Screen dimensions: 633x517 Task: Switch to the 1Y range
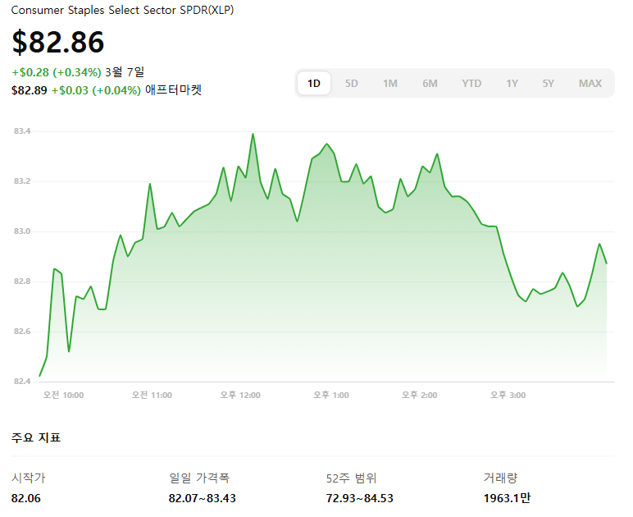coord(512,83)
